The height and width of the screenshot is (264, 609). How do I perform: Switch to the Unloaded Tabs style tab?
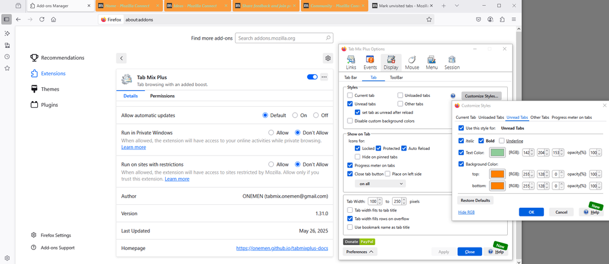tap(491, 117)
